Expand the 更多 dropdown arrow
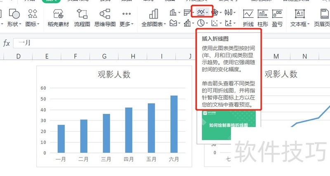 coord(132,24)
